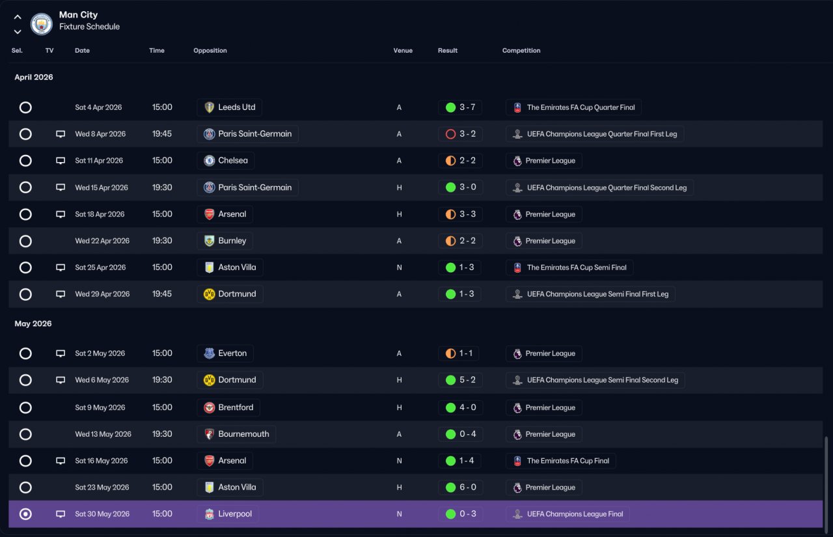Select the 8 Apr Paris Saint-Germain fixture radio
The width and height of the screenshot is (833, 537).
[x=25, y=134]
